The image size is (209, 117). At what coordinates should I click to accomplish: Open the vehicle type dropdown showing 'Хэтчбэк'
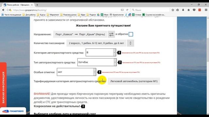[x=97, y=62]
